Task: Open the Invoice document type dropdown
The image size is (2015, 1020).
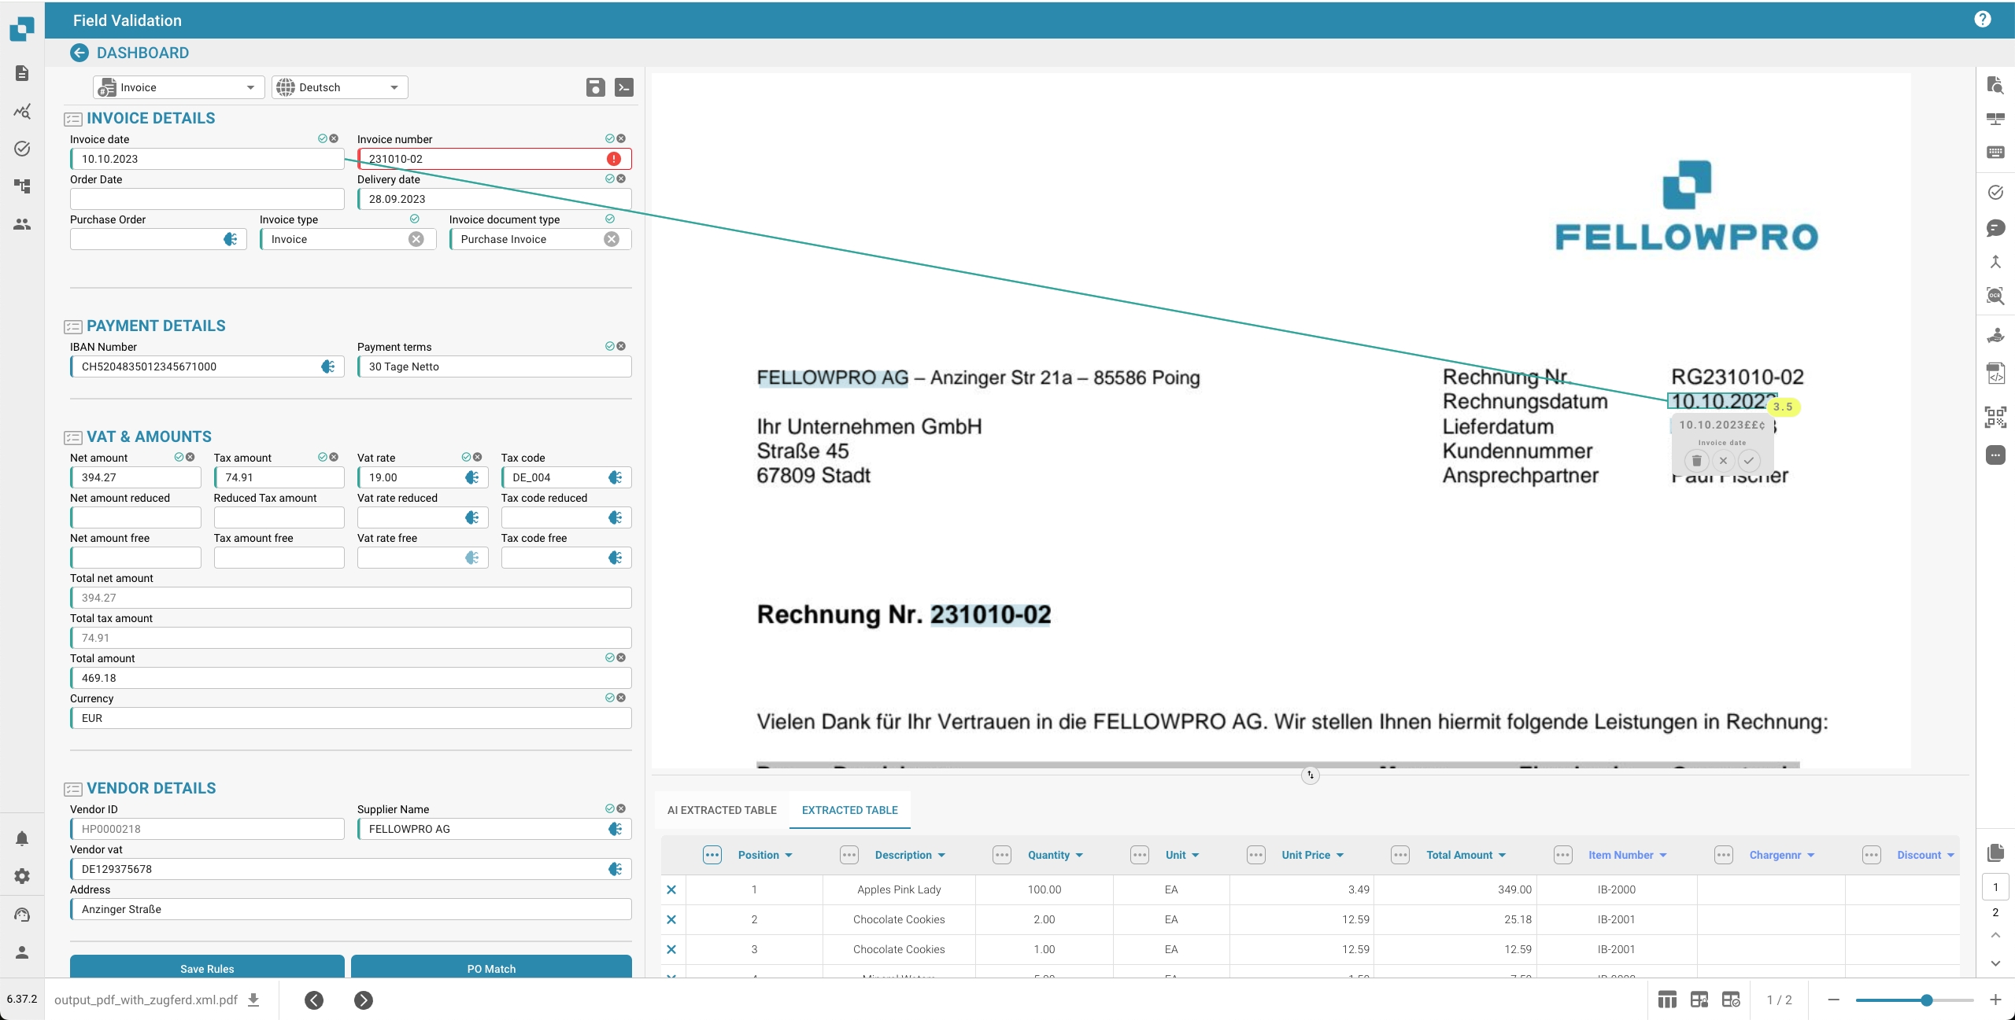Action: pyautogui.click(x=540, y=239)
